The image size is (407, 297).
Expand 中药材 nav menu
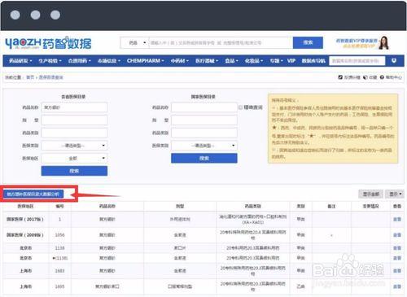[179, 61]
